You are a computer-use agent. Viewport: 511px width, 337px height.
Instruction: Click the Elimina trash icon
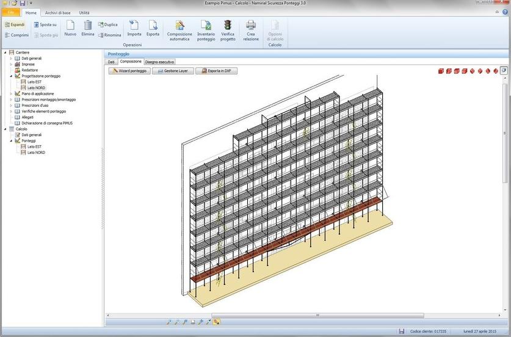(88, 26)
